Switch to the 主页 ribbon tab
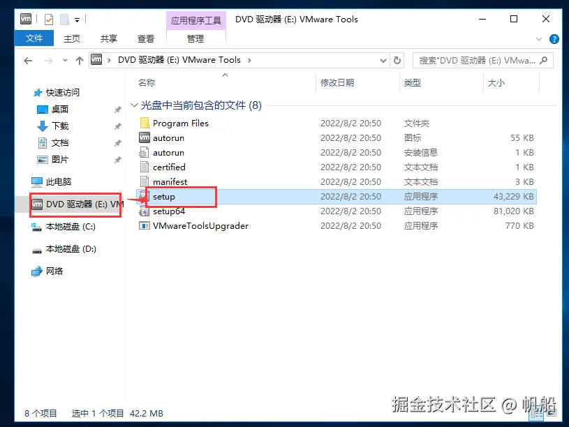The width and height of the screenshot is (569, 427). click(72, 38)
